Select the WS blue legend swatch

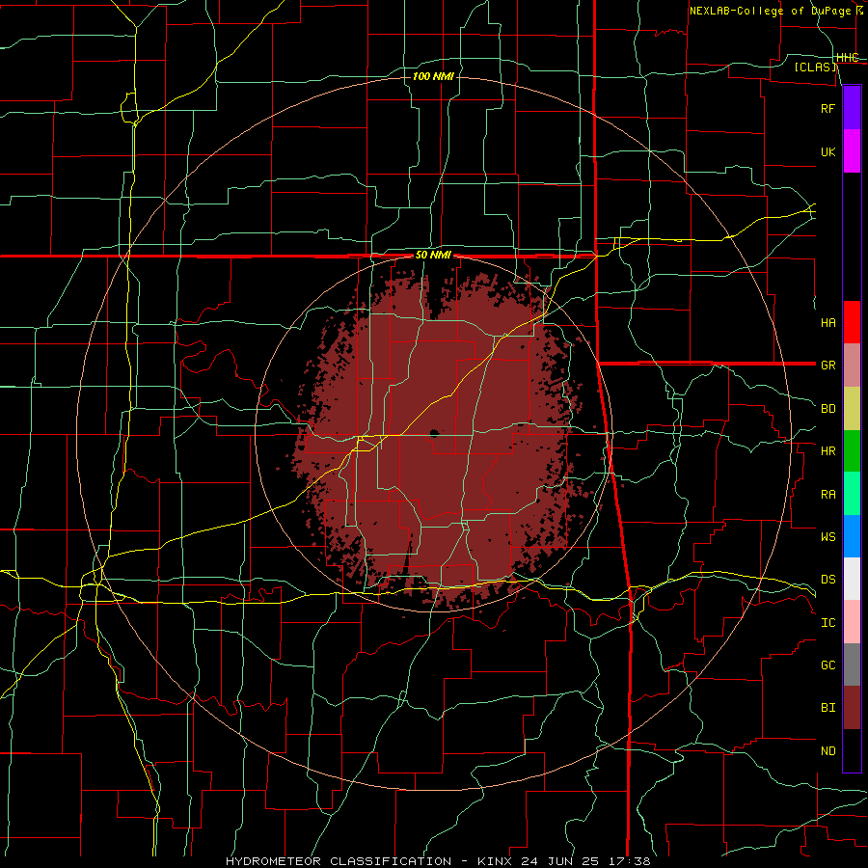coord(852,536)
